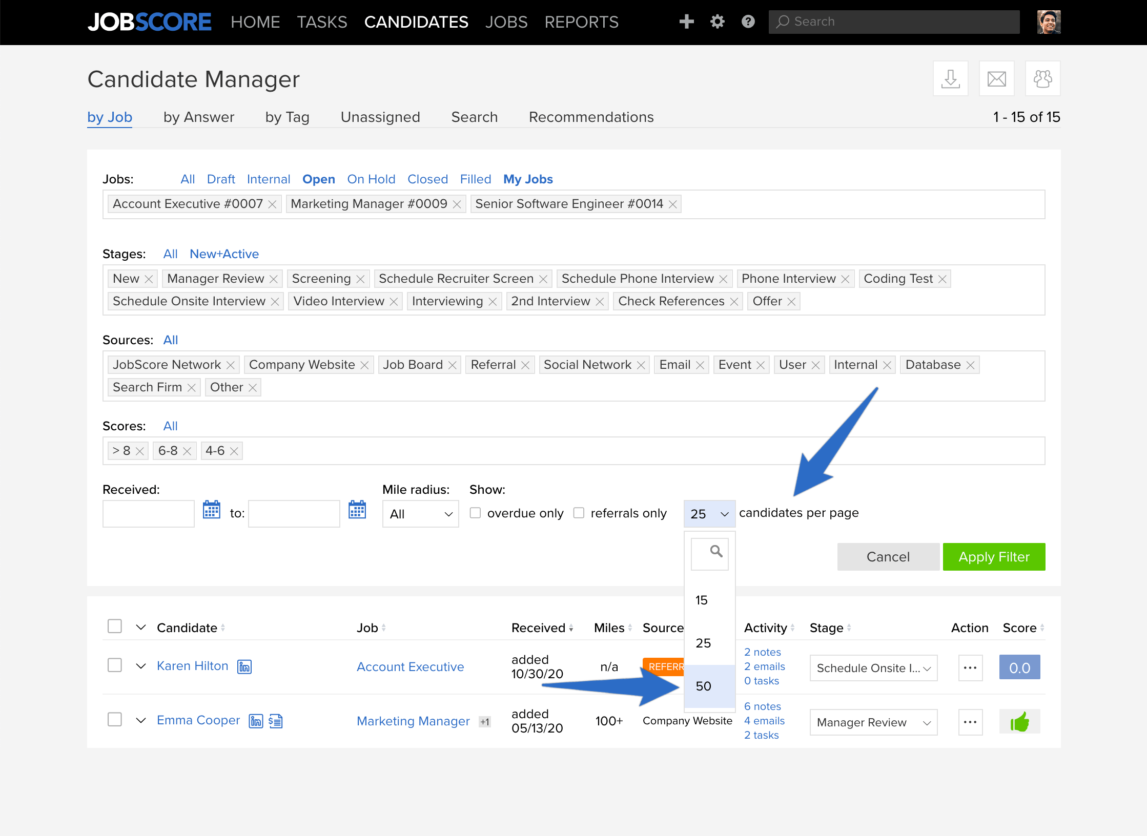Open settings gear icon in header
The height and width of the screenshot is (836, 1147).
pos(717,22)
